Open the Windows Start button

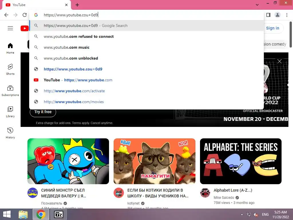pyautogui.click(x=7, y=214)
